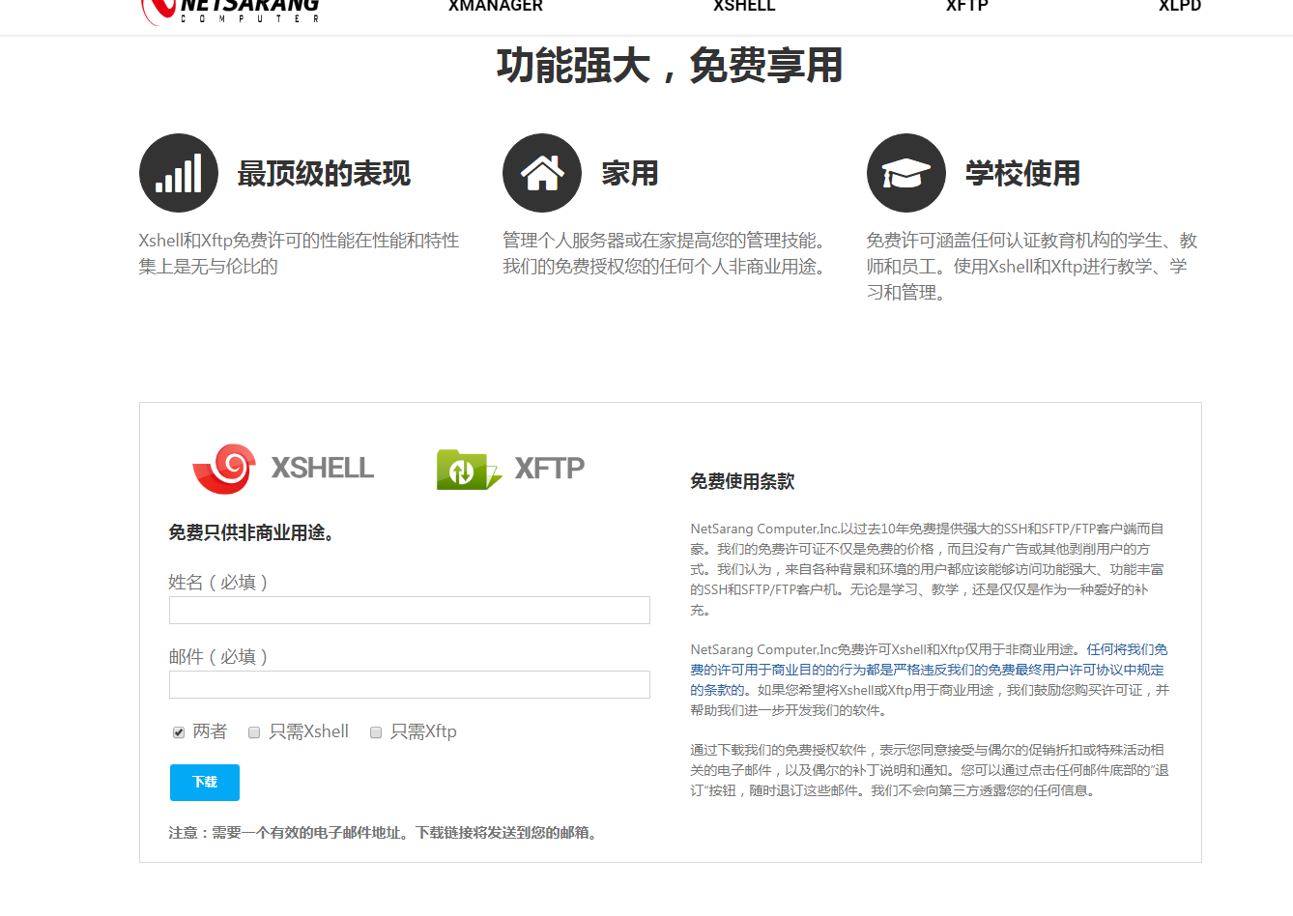Image resolution: width=1293 pixels, height=916 pixels.
Task: Click the XFTP wordmark beside its icon
Action: pyautogui.click(x=547, y=469)
